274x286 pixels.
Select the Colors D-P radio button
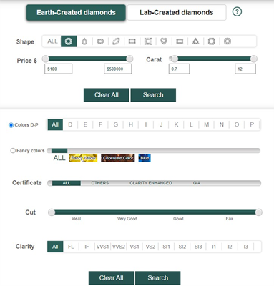coord(11,125)
